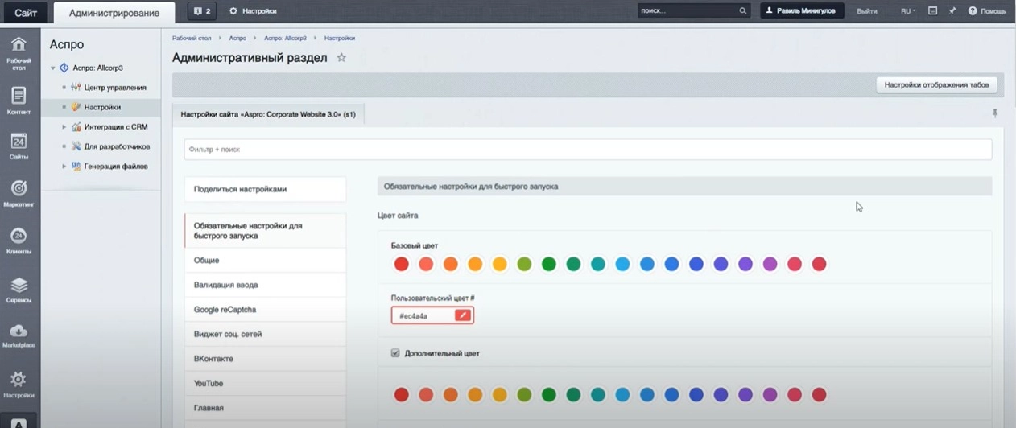Toggle the Дополнительный цвет checkbox
This screenshot has height=428, width=1016.
coord(395,353)
